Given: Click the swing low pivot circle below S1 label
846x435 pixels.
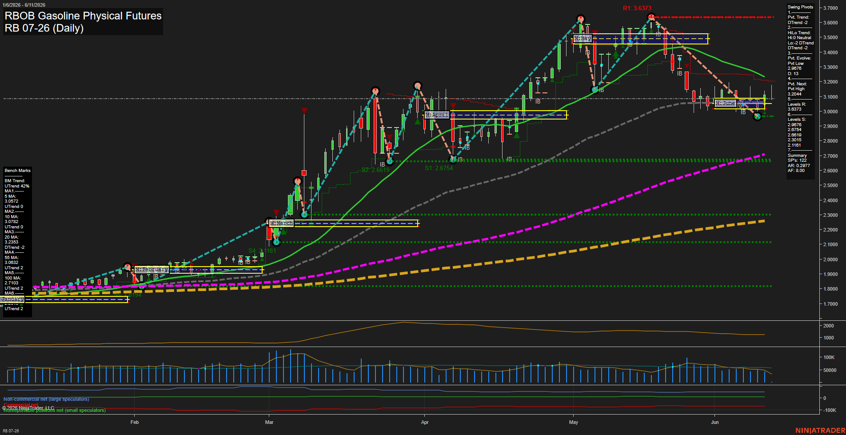Looking at the screenshot, I should tap(453, 159).
